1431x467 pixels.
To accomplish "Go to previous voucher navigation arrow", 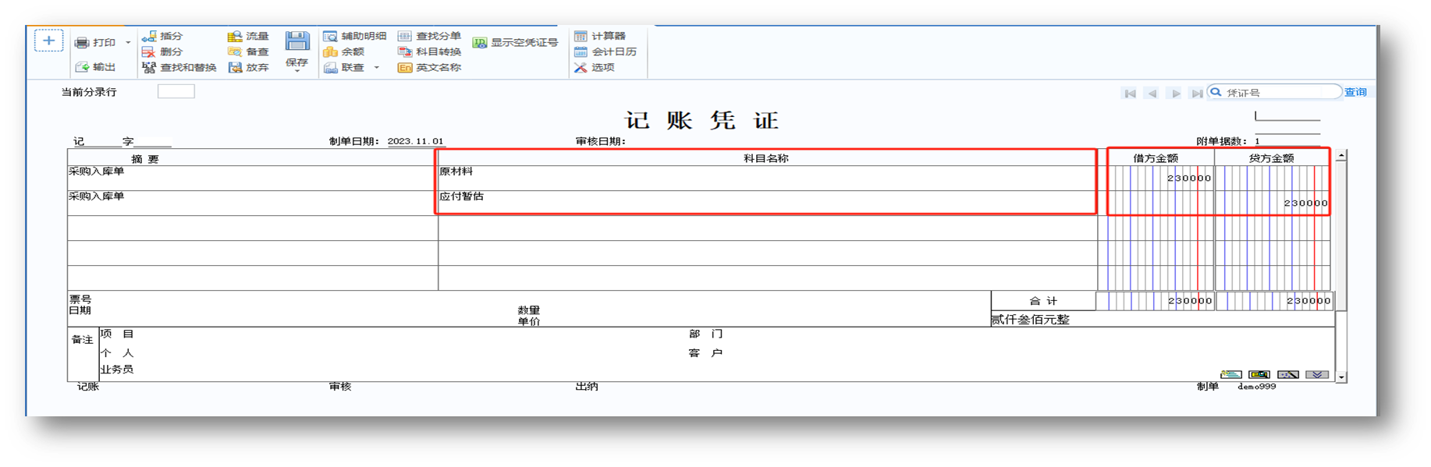I will [1152, 93].
